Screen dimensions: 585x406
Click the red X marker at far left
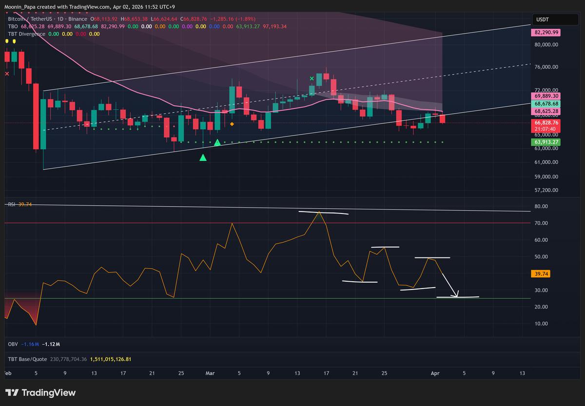(x=7, y=74)
